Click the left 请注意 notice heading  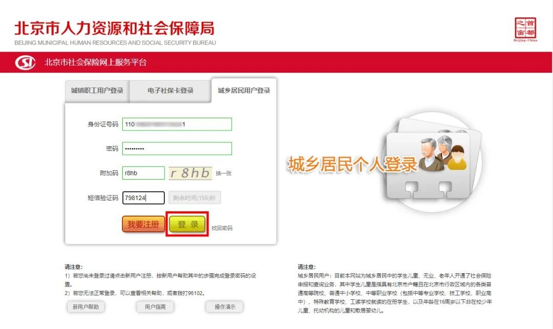(73, 267)
